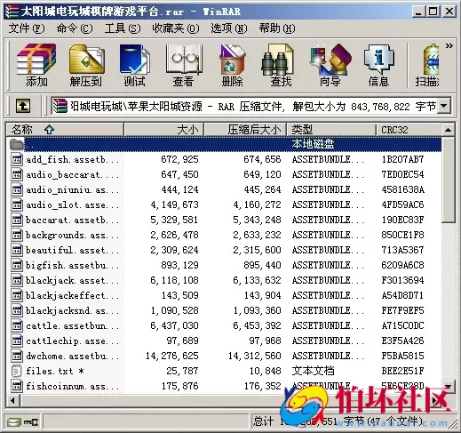Select the audio_slot file icon
Image resolution: width=461 pixels, height=433 pixels.
click(17, 204)
